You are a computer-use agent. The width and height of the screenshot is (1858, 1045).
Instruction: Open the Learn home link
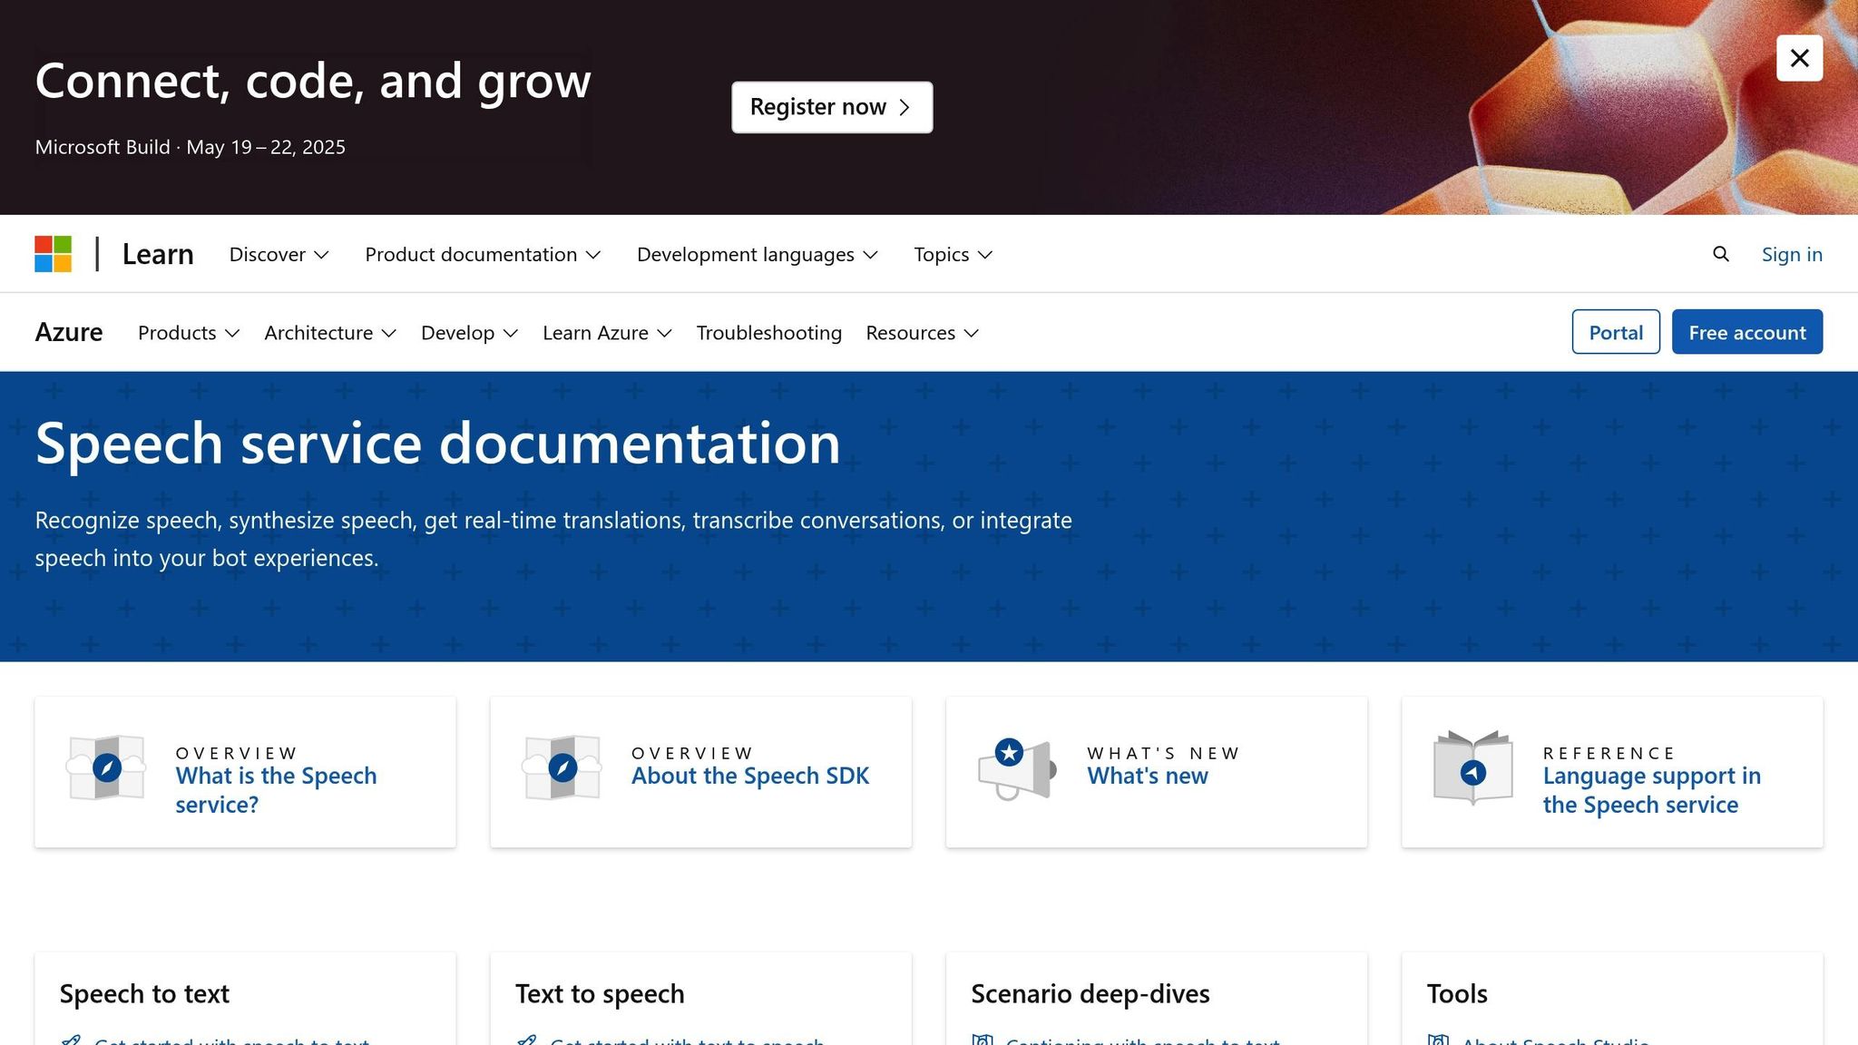coord(158,254)
